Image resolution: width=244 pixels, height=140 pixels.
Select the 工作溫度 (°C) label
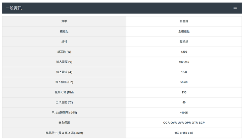(x=64, y=103)
